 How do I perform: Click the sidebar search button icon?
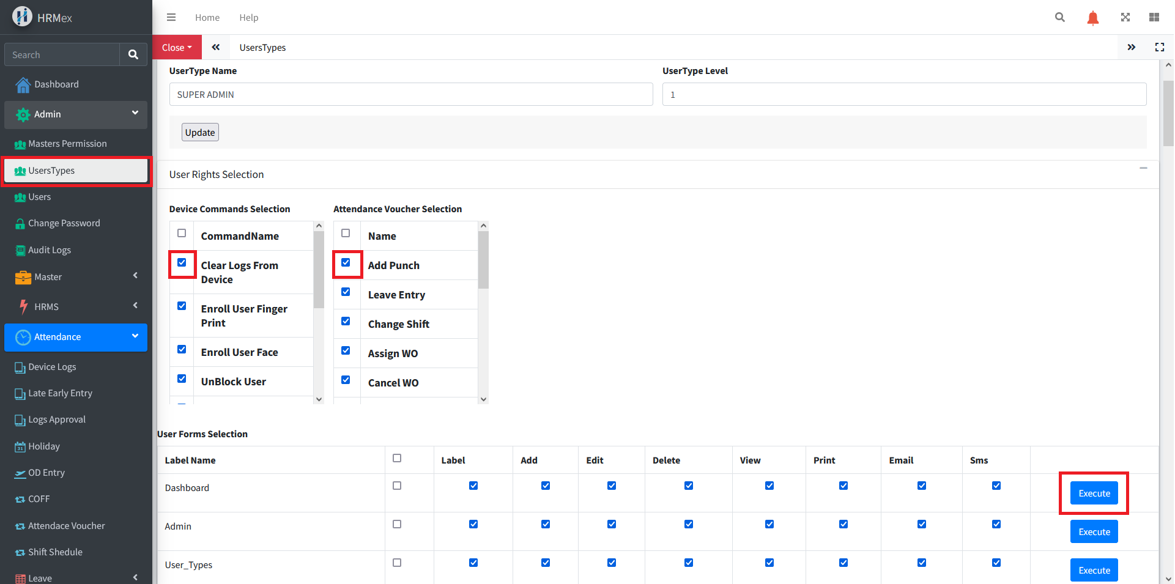133,55
